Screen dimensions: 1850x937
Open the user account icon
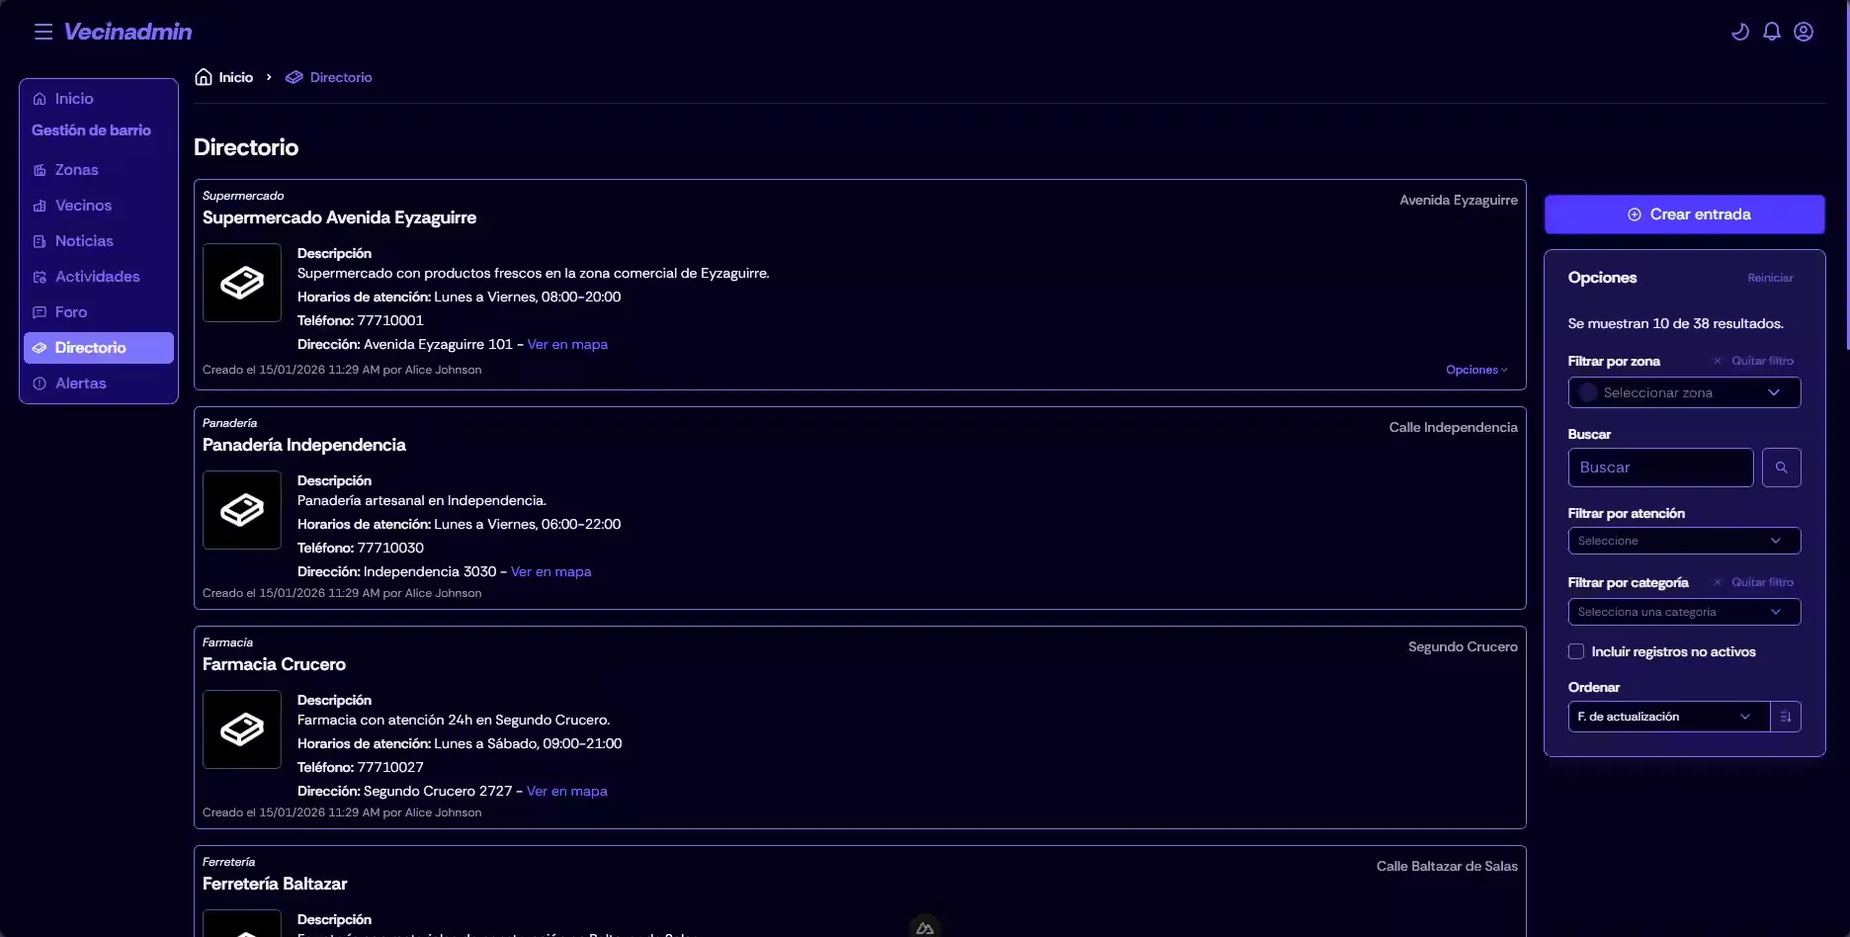pos(1805,31)
